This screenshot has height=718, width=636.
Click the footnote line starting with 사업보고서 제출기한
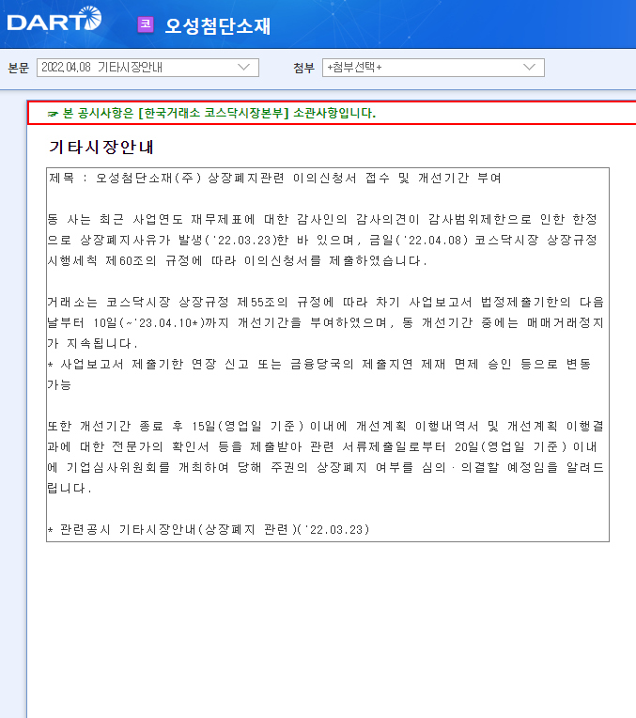point(319,374)
